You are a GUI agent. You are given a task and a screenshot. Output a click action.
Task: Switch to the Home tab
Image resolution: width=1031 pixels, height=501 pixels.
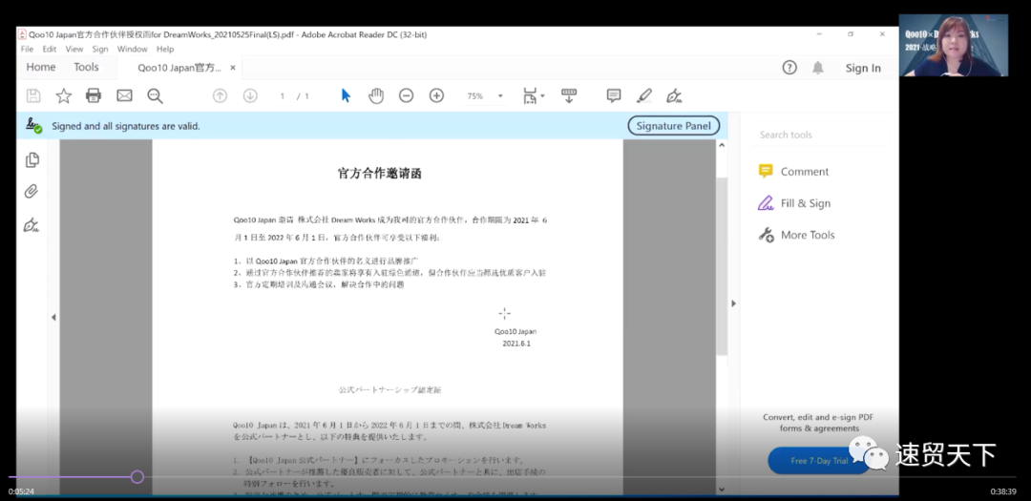click(x=41, y=67)
